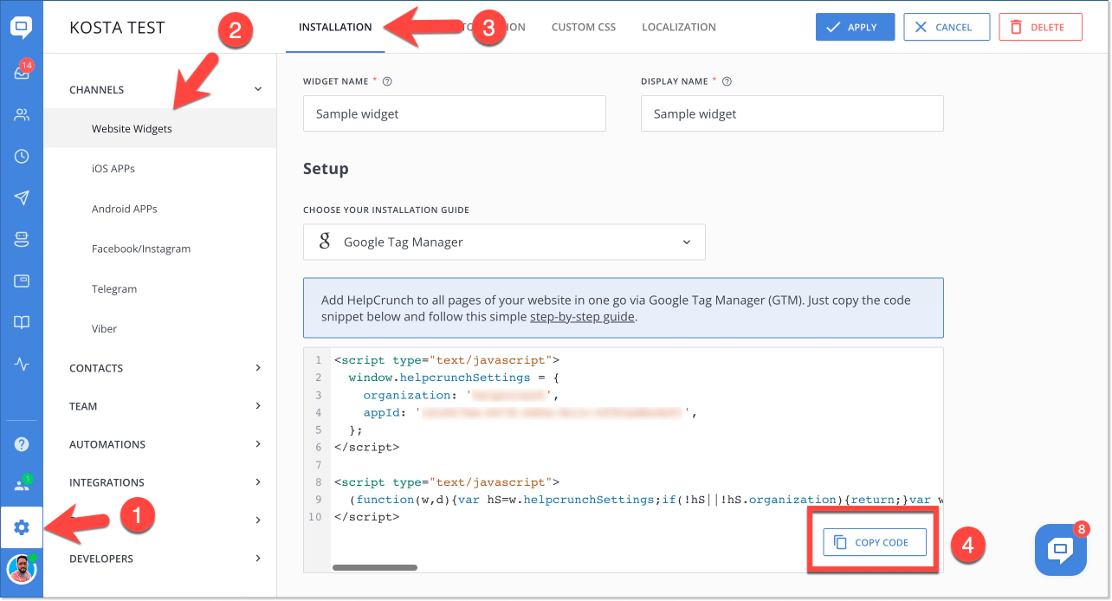Open the Contacts people icon in sidebar
Screen dimensions: 1112x601
(22, 114)
